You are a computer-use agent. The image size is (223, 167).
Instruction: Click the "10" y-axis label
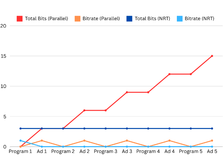click(3, 86)
